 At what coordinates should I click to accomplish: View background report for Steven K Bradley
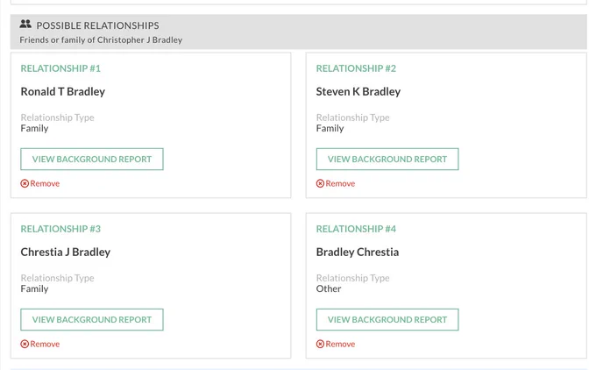(x=387, y=159)
